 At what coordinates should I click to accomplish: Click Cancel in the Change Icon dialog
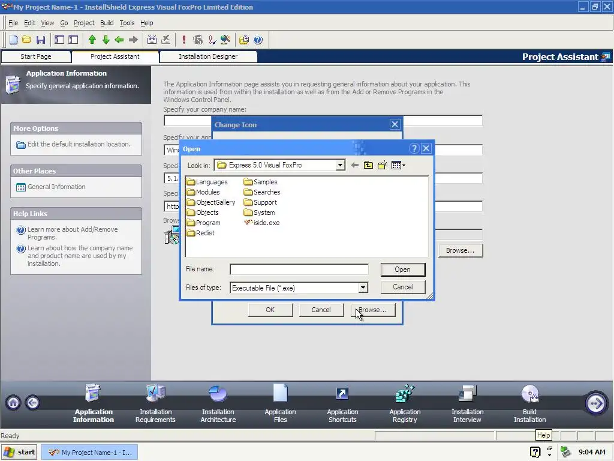[x=321, y=310]
